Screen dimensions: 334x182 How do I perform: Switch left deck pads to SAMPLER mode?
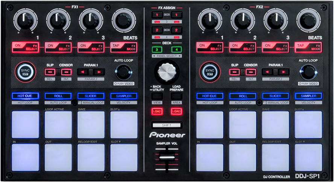point(124,96)
